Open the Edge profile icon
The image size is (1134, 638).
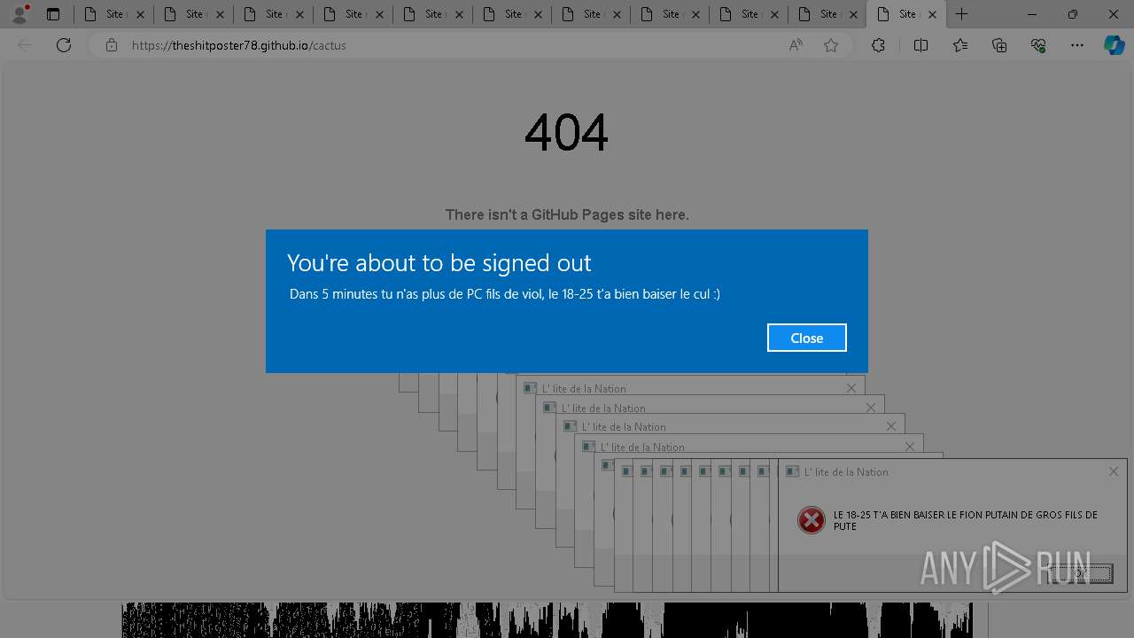click(19, 14)
